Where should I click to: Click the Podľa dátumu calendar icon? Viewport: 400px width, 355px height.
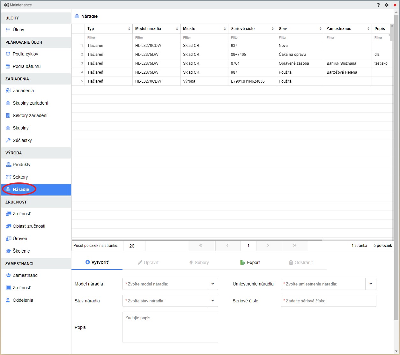tap(8, 66)
